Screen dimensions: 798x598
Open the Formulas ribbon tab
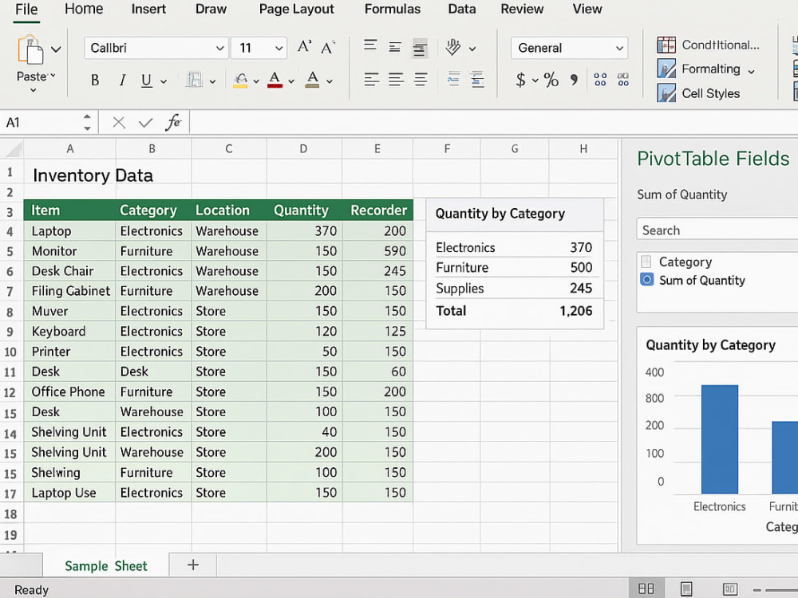[x=393, y=9]
